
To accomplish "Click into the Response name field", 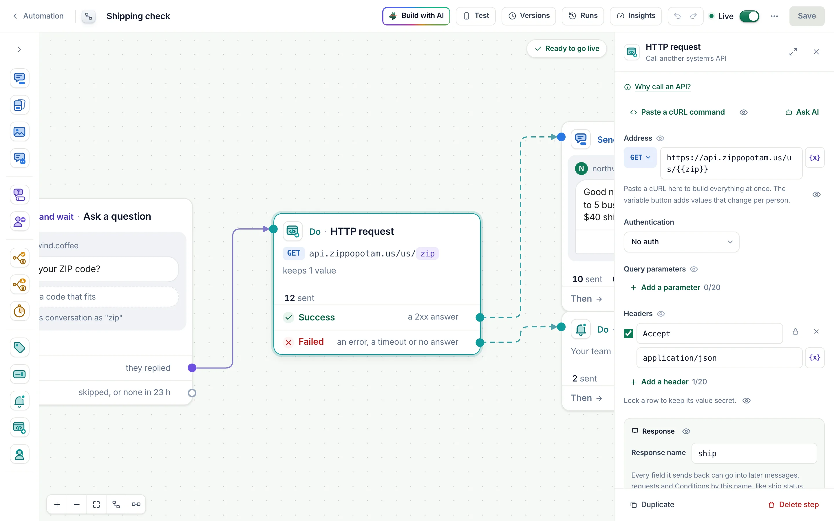I will [x=754, y=454].
